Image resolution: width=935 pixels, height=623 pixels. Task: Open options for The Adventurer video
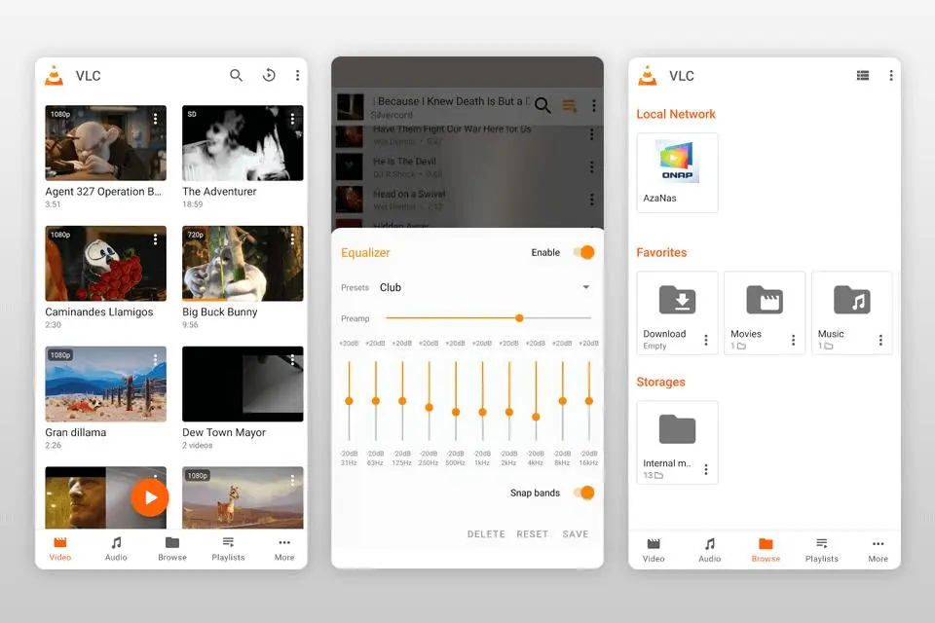pyautogui.click(x=292, y=119)
